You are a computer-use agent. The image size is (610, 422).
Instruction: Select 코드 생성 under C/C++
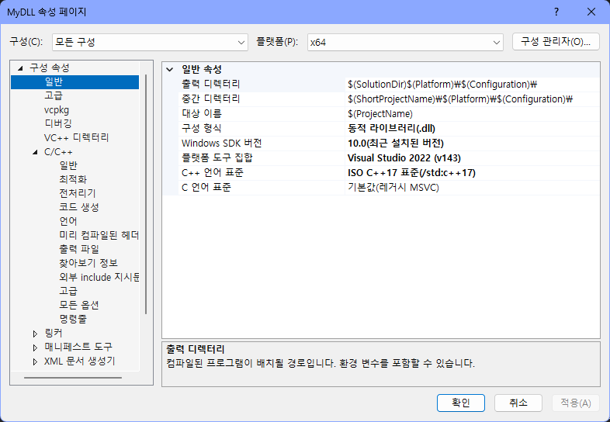[x=79, y=207]
